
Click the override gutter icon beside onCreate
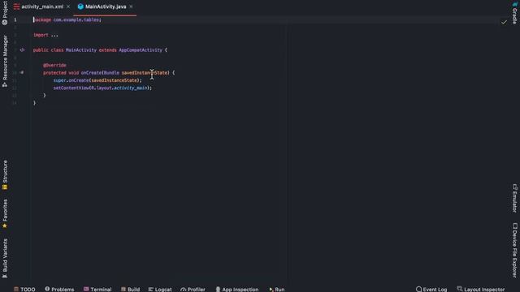[22, 72]
